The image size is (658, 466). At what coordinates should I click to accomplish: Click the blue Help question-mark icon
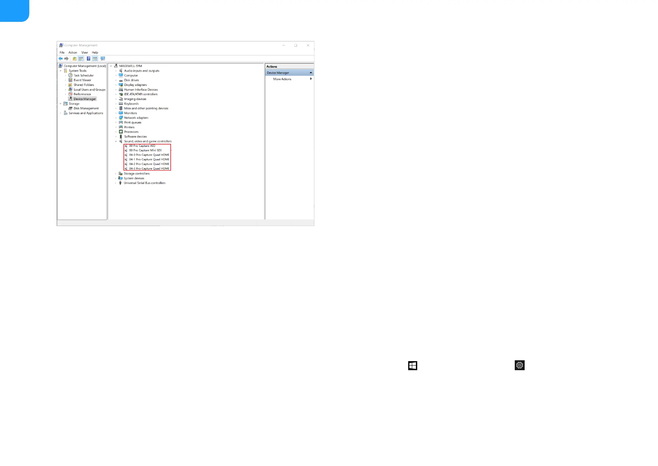pyautogui.click(x=89, y=59)
